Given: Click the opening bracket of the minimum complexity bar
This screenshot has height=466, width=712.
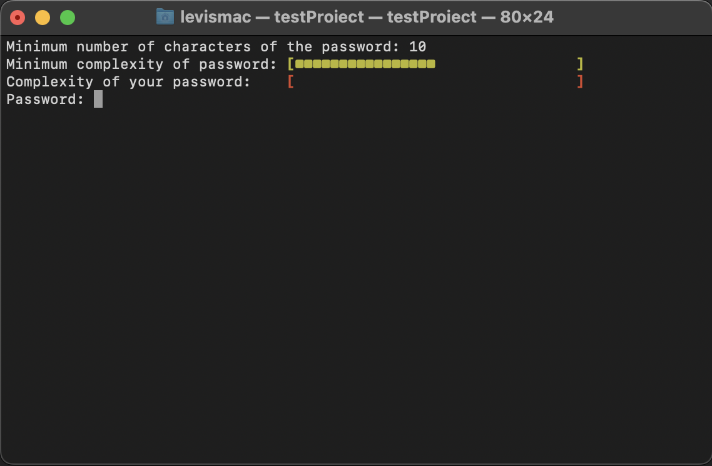Looking at the screenshot, I should [291, 64].
